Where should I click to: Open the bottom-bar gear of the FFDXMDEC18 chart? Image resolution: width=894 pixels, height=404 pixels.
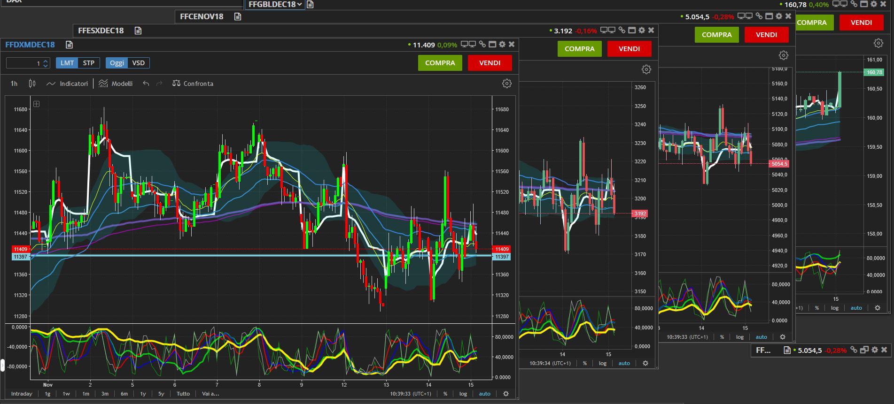point(506,394)
